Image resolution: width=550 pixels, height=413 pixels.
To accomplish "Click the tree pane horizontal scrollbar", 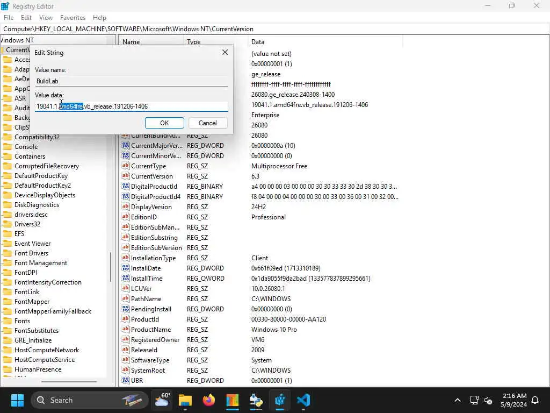I will (69, 381).
